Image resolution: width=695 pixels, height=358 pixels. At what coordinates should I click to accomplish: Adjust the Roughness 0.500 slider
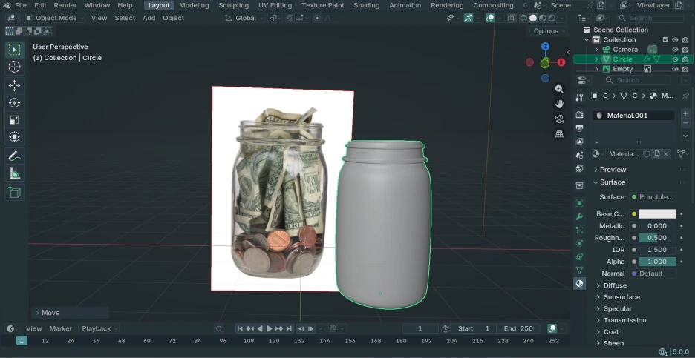click(657, 238)
